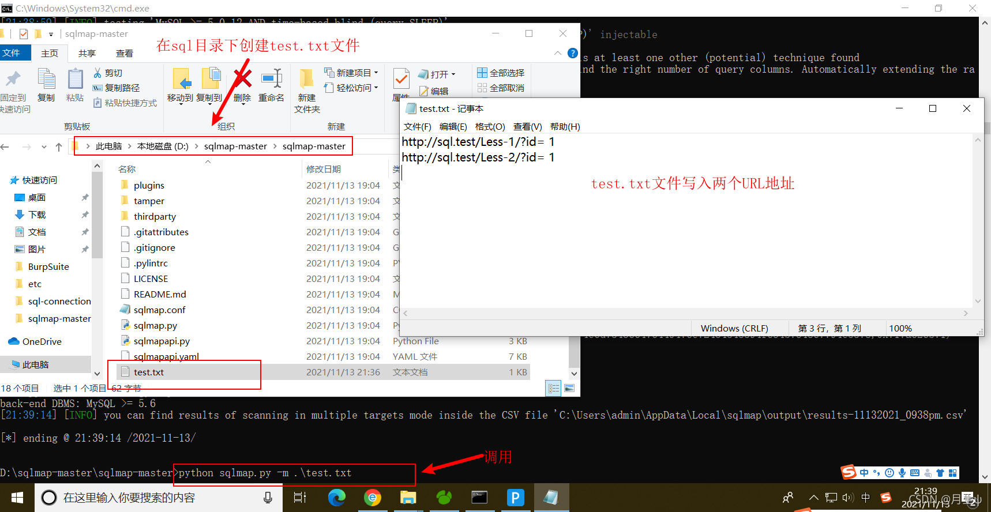Click the Explorer Up arrow button
Screen dimensions: 991x512
click(59, 147)
